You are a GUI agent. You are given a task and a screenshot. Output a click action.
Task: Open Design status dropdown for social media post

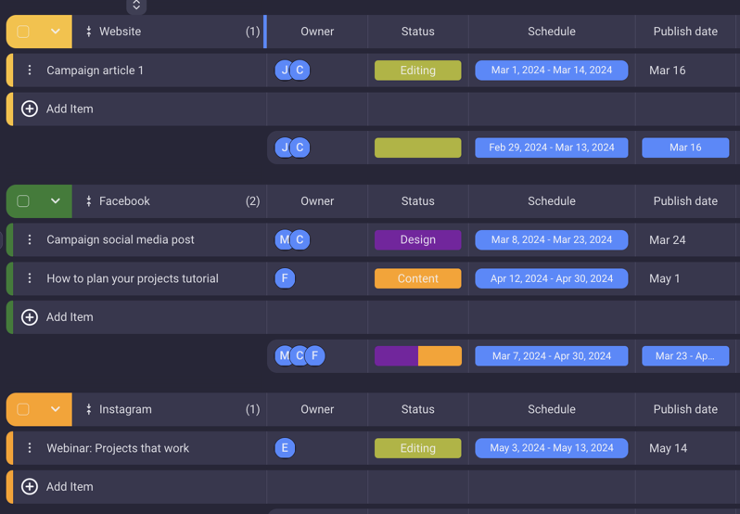tap(417, 239)
